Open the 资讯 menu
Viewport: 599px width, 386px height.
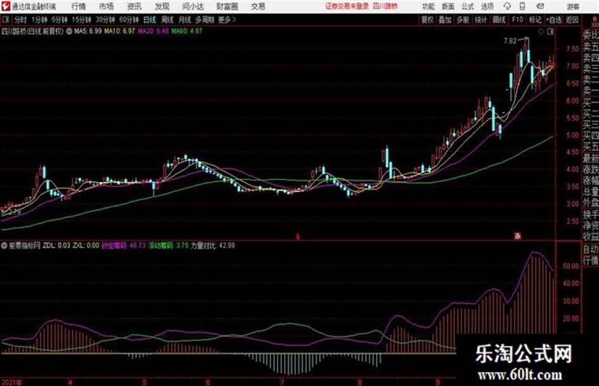[134, 6]
